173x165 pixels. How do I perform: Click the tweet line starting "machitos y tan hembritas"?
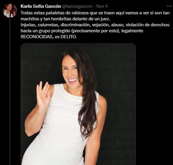[x=65, y=19]
